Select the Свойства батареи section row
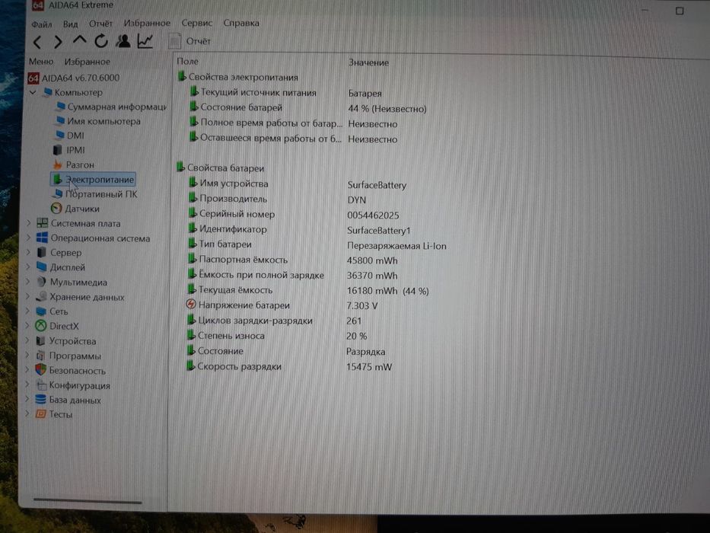This screenshot has height=533, width=710. (x=221, y=168)
